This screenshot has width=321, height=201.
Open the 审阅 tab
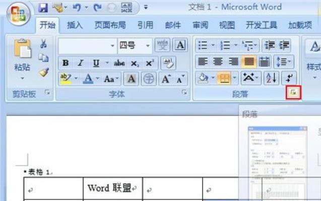point(200,25)
